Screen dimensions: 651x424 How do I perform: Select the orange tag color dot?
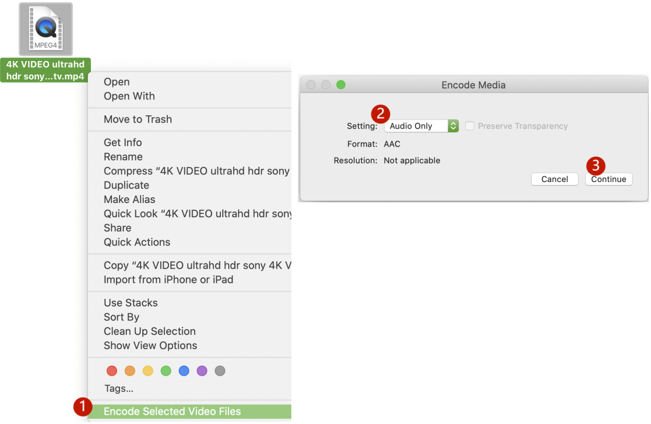[x=130, y=371]
